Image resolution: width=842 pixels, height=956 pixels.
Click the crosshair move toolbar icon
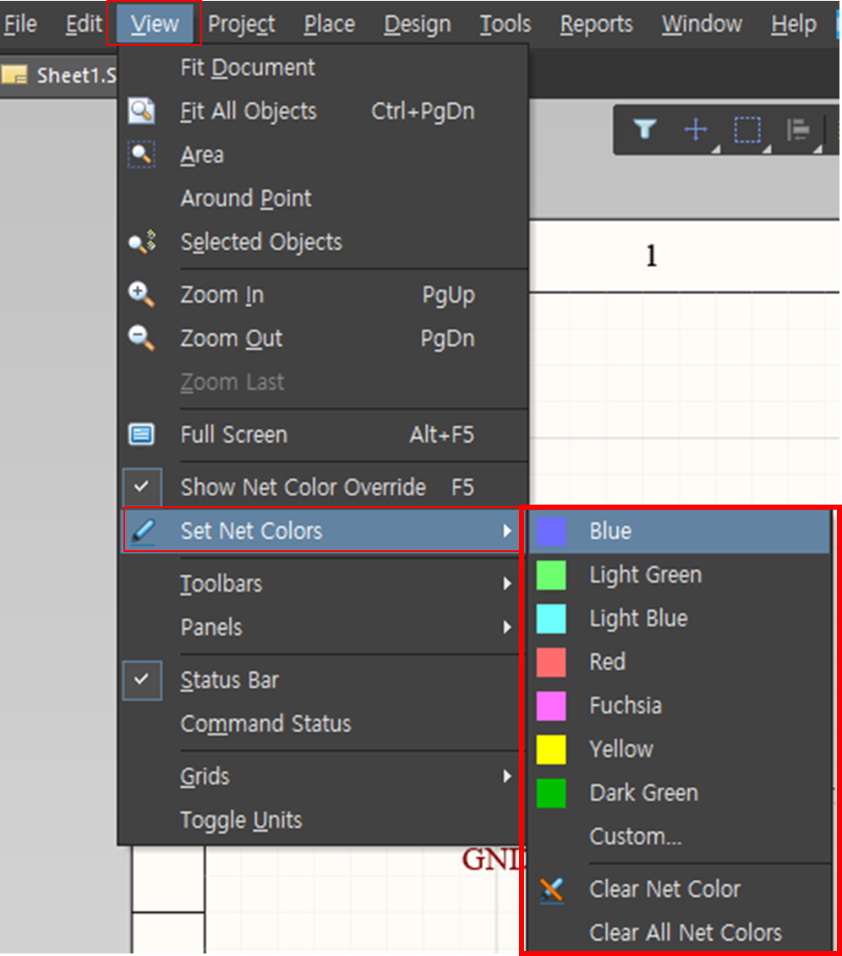[x=695, y=130]
